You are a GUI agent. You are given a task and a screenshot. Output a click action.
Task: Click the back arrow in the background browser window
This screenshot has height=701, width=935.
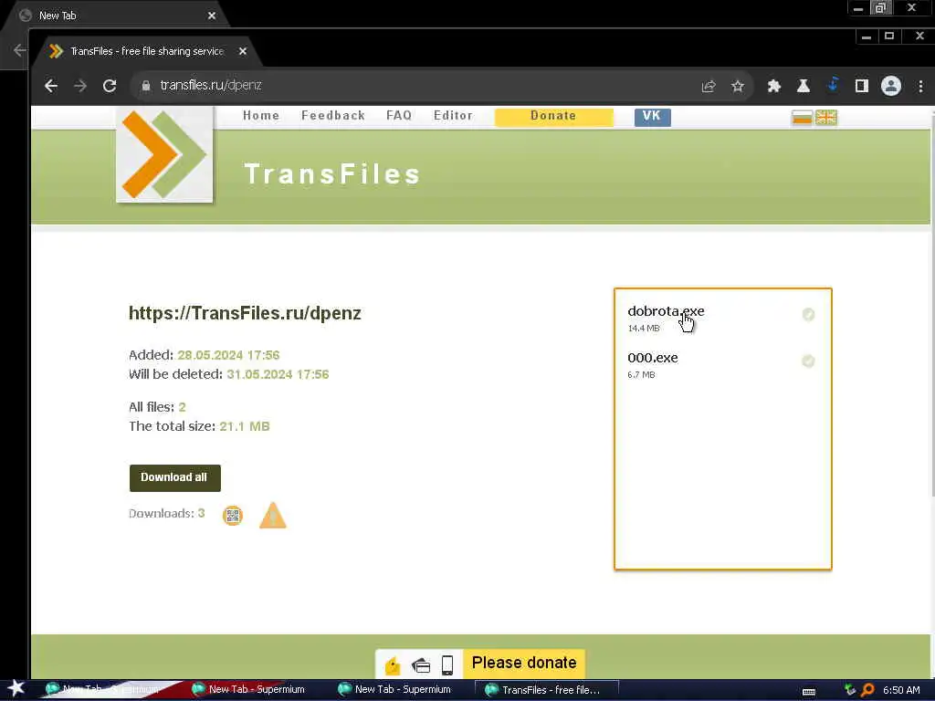click(x=20, y=50)
